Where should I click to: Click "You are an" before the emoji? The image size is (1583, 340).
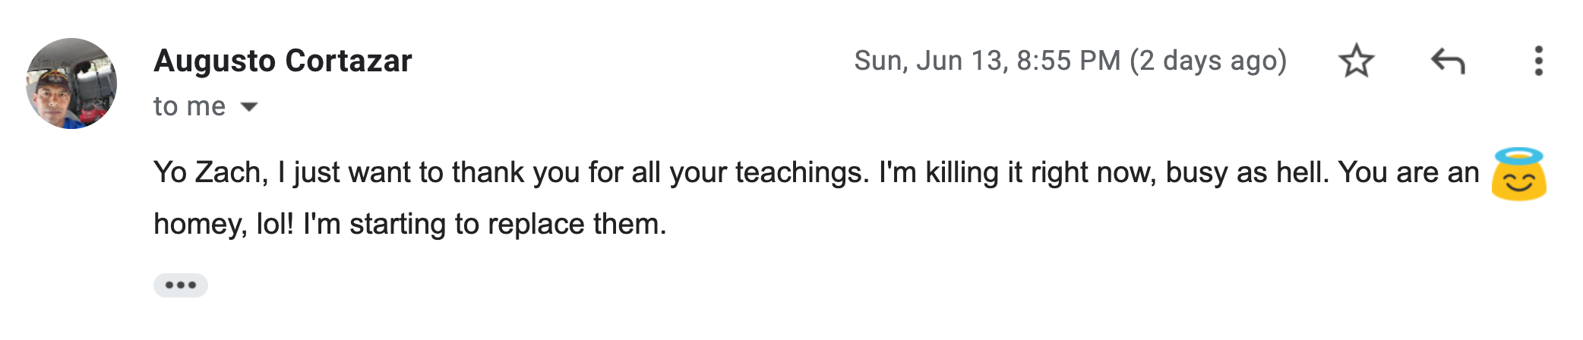point(1408,172)
